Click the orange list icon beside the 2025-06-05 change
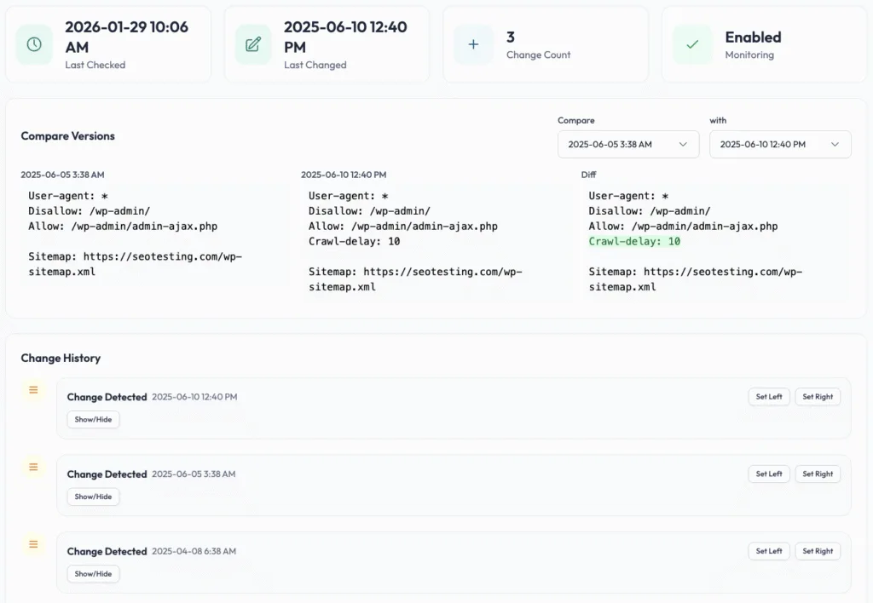This screenshot has height=603, width=873. tap(32, 467)
